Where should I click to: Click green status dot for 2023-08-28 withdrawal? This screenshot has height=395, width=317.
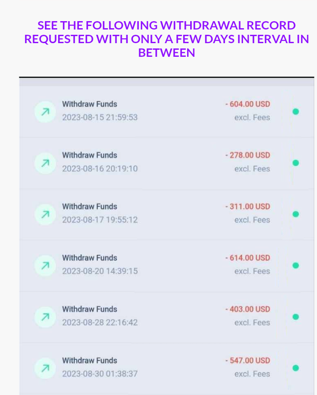coord(295,317)
